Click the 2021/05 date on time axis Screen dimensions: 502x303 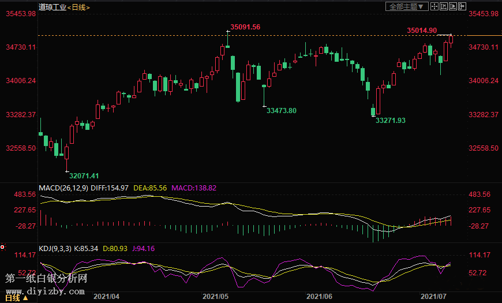[x=216, y=296]
